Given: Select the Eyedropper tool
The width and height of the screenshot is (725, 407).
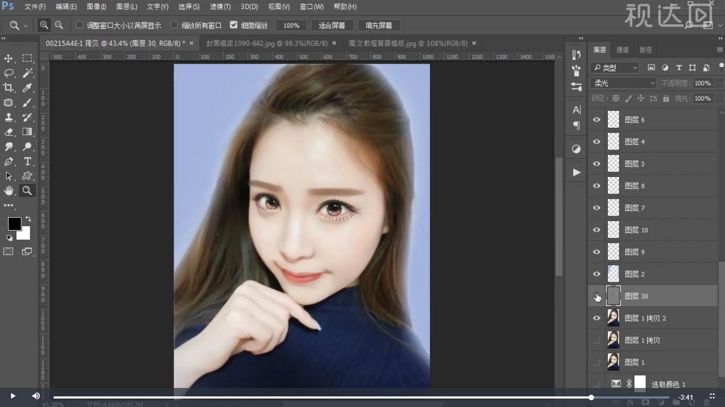Looking at the screenshot, I should (x=27, y=87).
